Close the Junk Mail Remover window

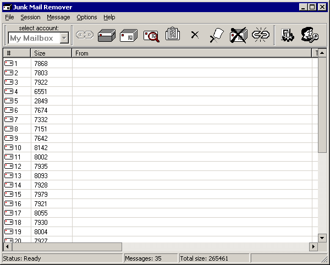[322, 7]
